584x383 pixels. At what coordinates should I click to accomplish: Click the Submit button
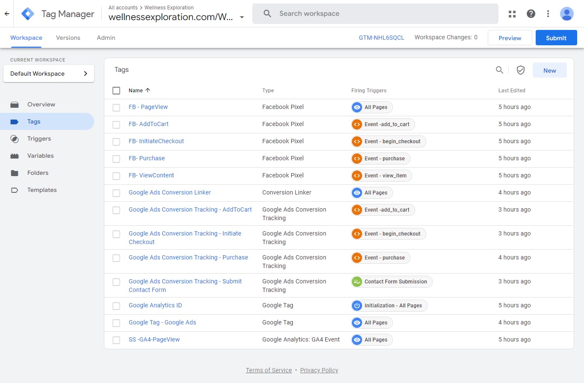[556, 38]
